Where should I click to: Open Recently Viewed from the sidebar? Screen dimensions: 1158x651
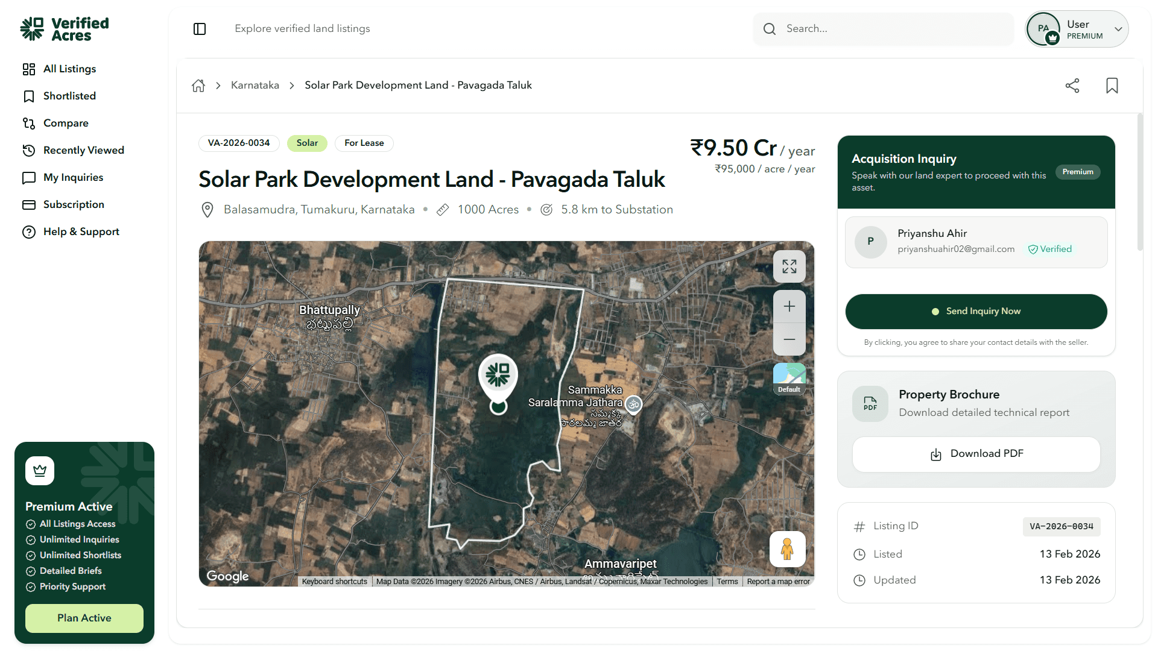coord(83,150)
